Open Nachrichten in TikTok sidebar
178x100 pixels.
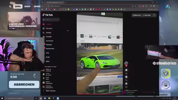point(50,49)
